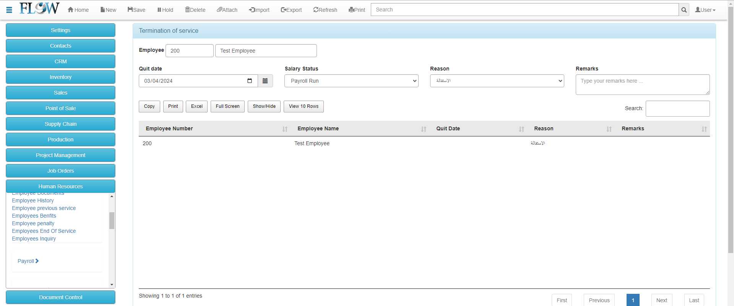Click Show/Hide columns button
This screenshot has width=734, height=306.
[x=264, y=106]
